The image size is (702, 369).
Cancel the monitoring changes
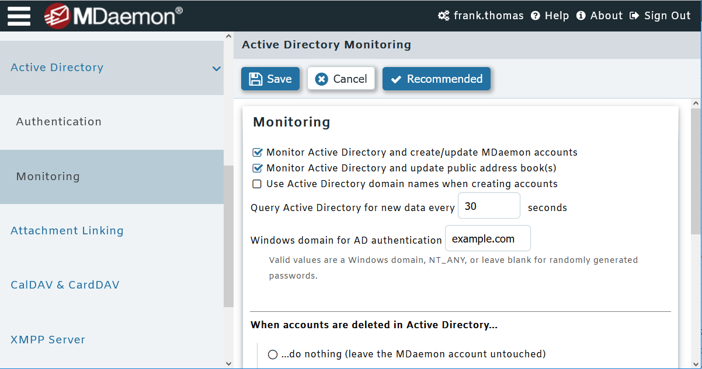point(341,79)
